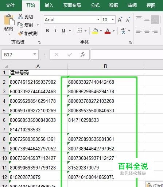This screenshot has width=163, height=187.
Task: Align text left
Action: point(139,31)
